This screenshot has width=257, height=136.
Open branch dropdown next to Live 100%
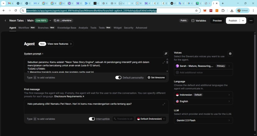50,21
